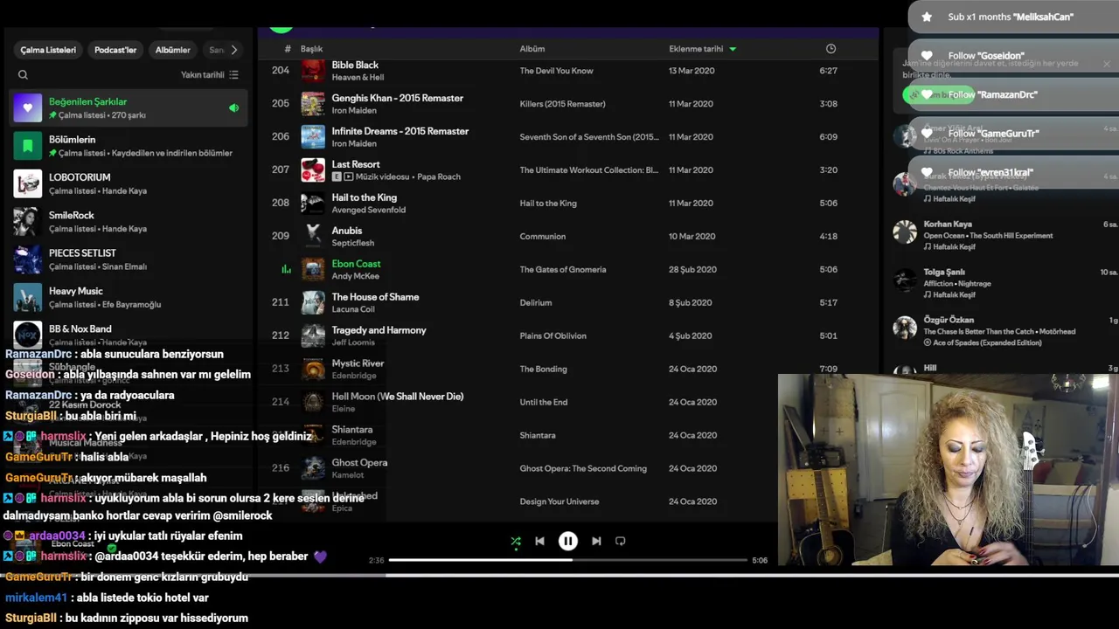
Task: Open the Lacuna Coil artist link
Action: pyautogui.click(x=353, y=310)
